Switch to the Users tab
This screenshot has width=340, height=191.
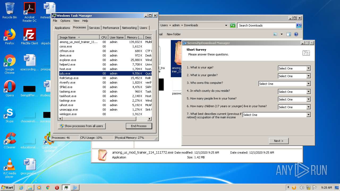(143, 28)
